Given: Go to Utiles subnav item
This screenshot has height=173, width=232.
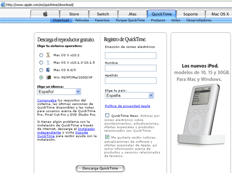Looking at the screenshot, I should click(x=176, y=20).
